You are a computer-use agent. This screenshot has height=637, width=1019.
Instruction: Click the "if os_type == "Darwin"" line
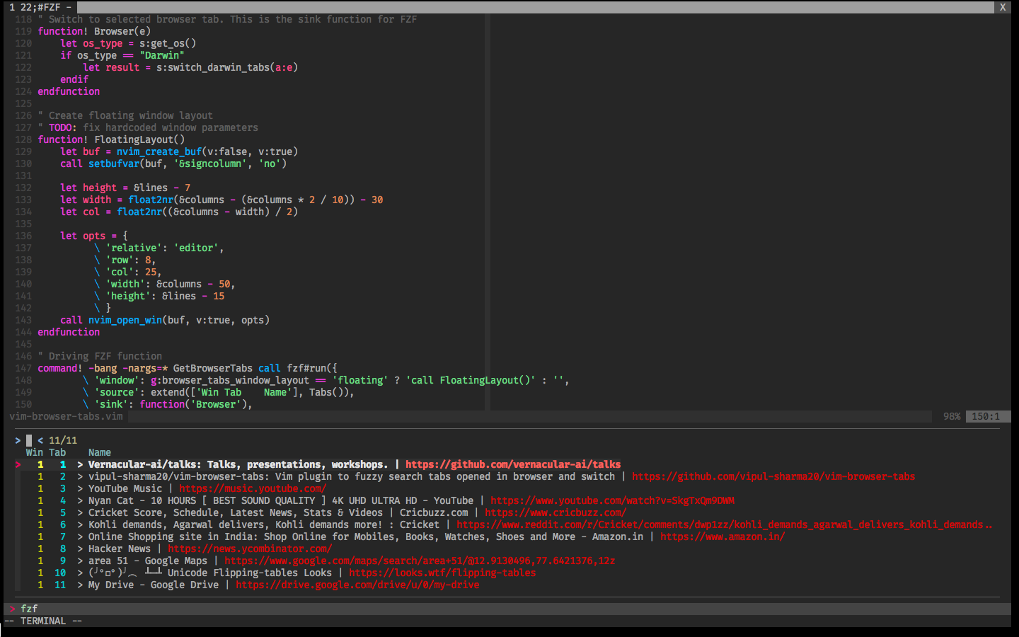[122, 55]
